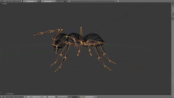The image size is (174, 98).
Task: Click the outliner editor type icon
Action: coord(173,4)
